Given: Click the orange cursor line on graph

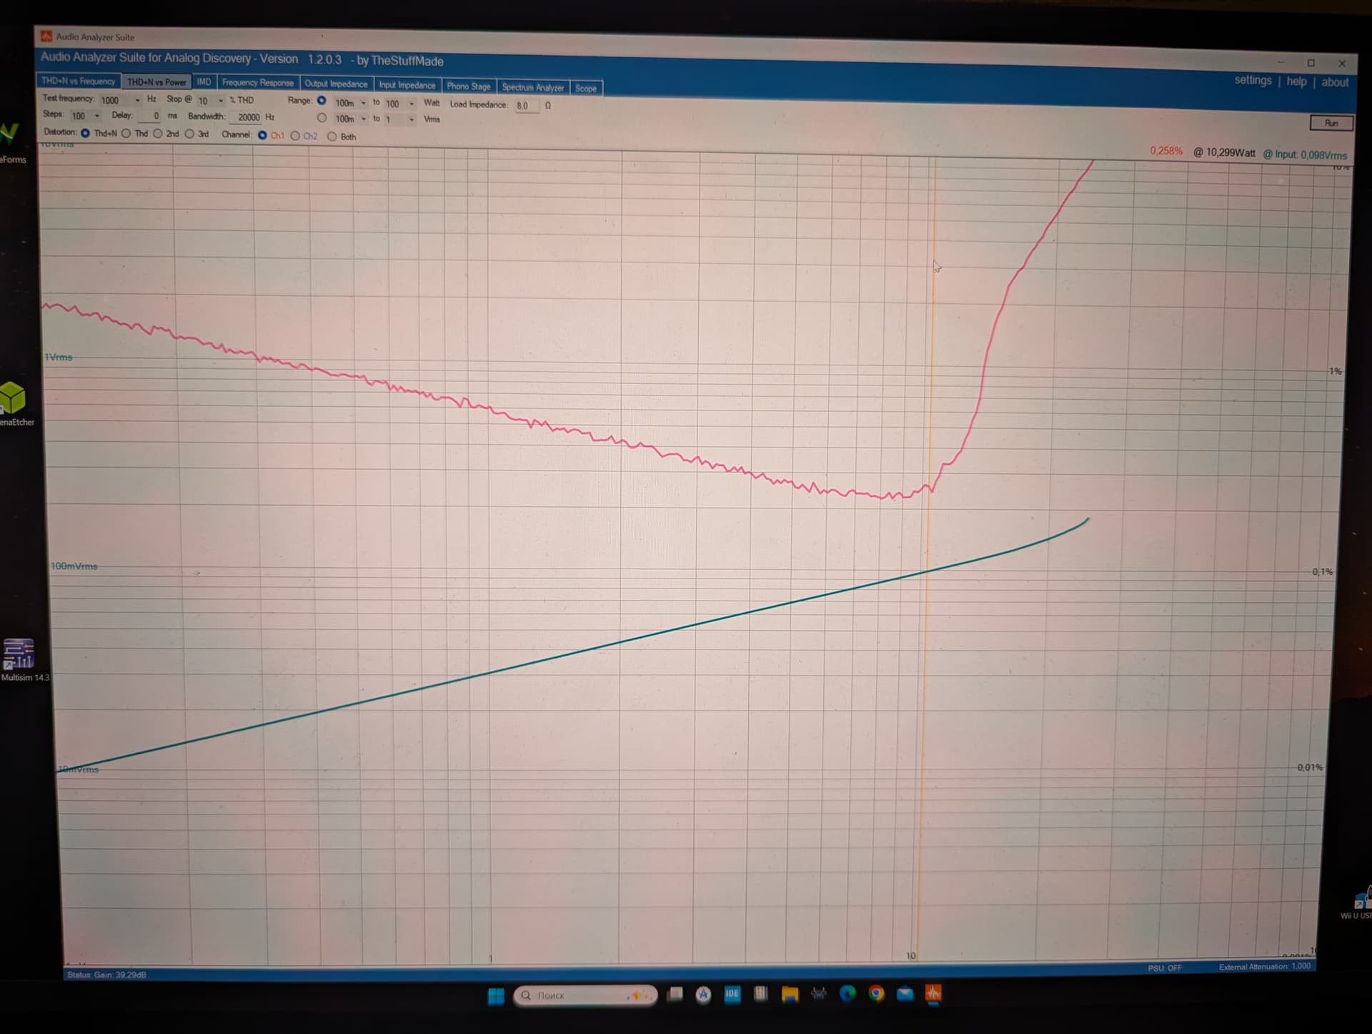Looking at the screenshot, I should coord(927,558).
